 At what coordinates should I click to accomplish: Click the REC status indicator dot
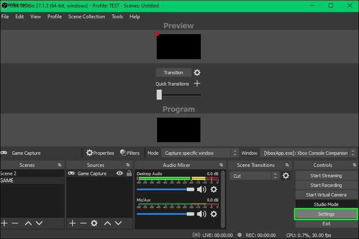(240, 235)
